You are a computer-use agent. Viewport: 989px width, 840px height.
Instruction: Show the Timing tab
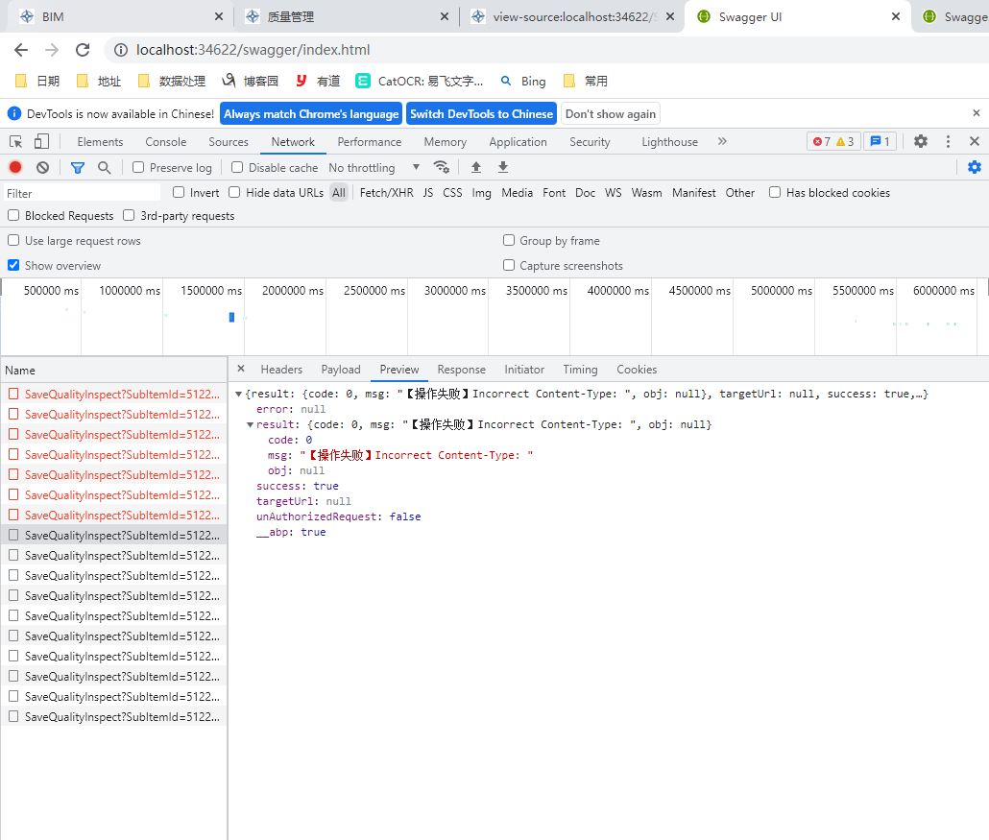coord(580,370)
